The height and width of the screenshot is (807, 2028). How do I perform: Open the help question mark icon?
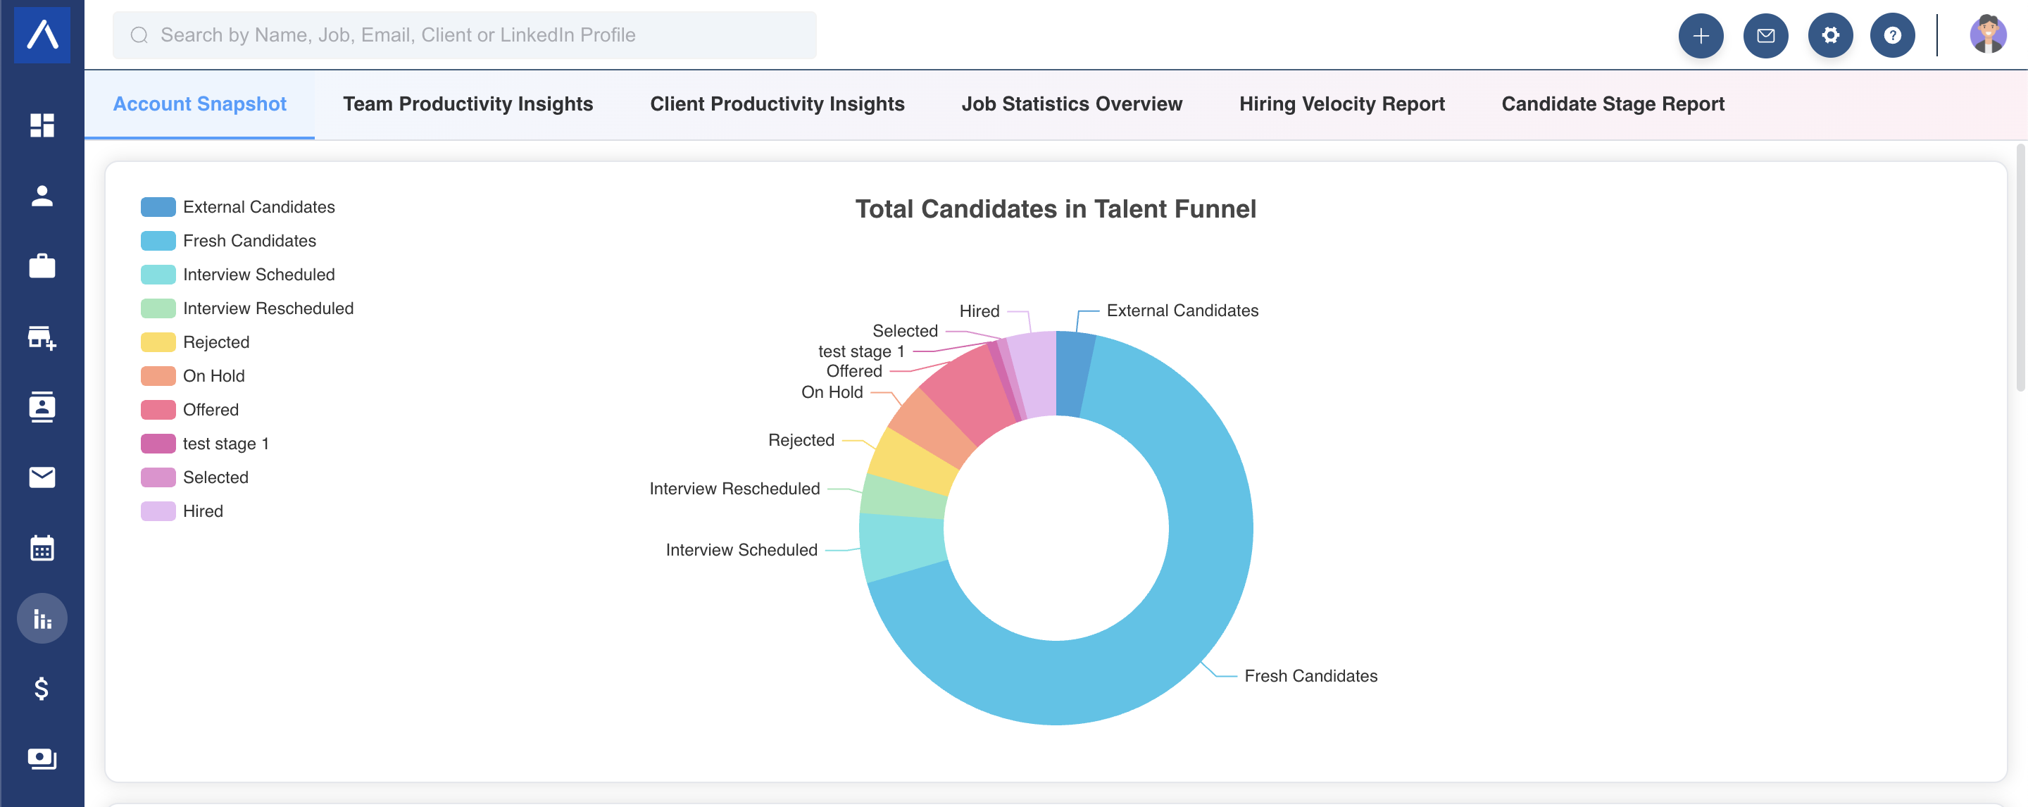tap(1892, 35)
